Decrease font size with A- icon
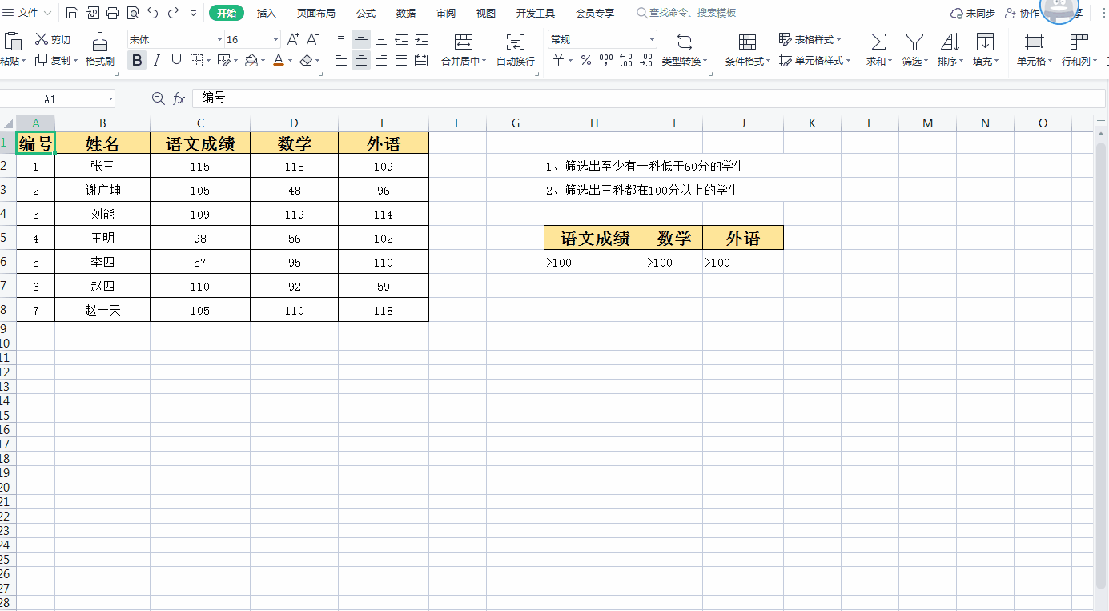Image resolution: width=1109 pixels, height=611 pixels. [x=313, y=39]
